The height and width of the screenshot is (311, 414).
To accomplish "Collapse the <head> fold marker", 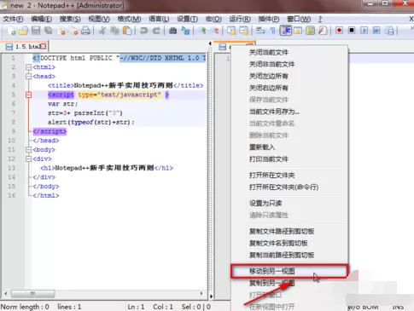I will (28, 77).
